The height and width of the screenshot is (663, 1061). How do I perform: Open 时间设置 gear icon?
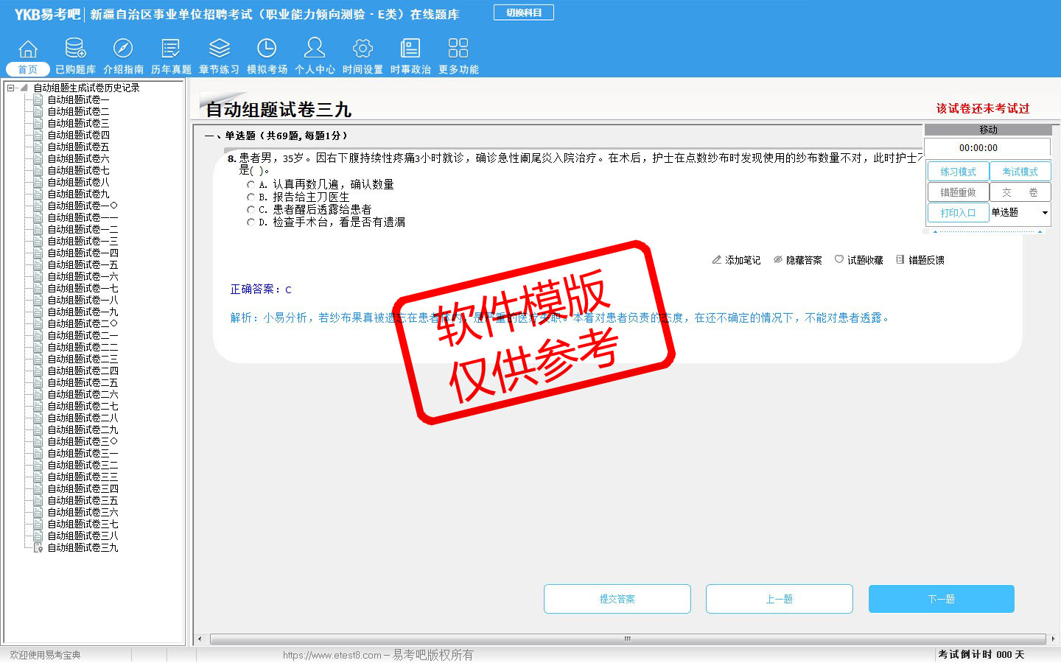(363, 49)
